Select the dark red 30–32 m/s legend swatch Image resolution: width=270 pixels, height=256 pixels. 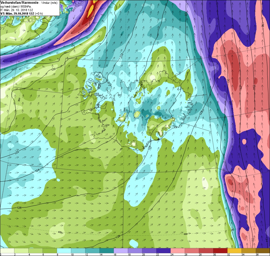coord(220,251)
